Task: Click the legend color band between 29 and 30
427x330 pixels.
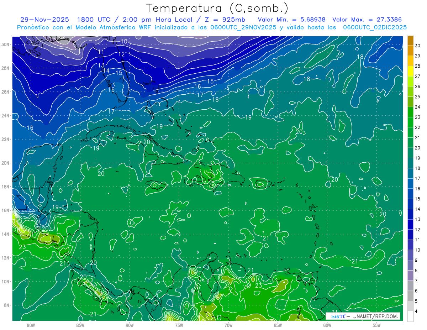Action: [x=410, y=51]
